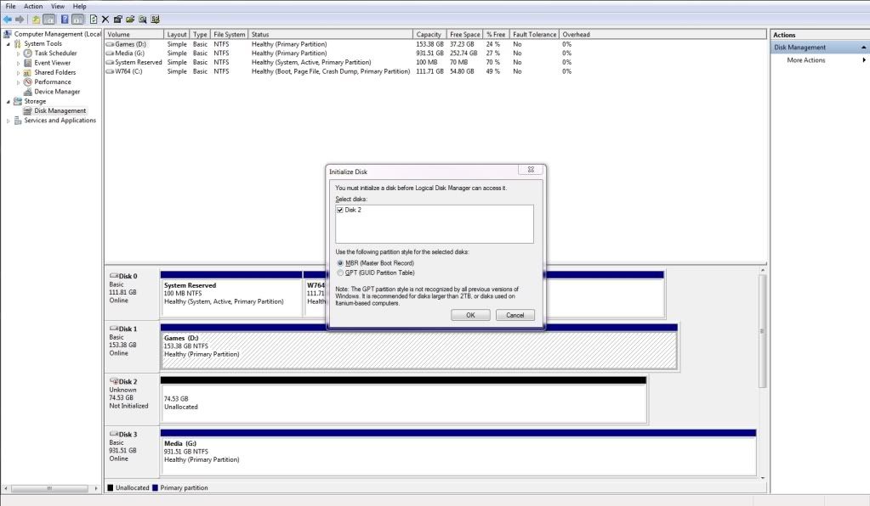This screenshot has height=506, width=870.
Task: Open the View menu
Action: coord(58,6)
